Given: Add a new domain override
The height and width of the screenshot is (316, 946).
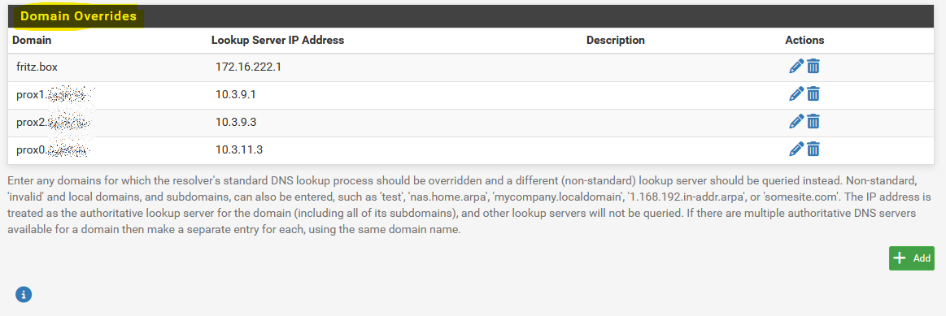Looking at the screenshot, I should coord(911,258).
